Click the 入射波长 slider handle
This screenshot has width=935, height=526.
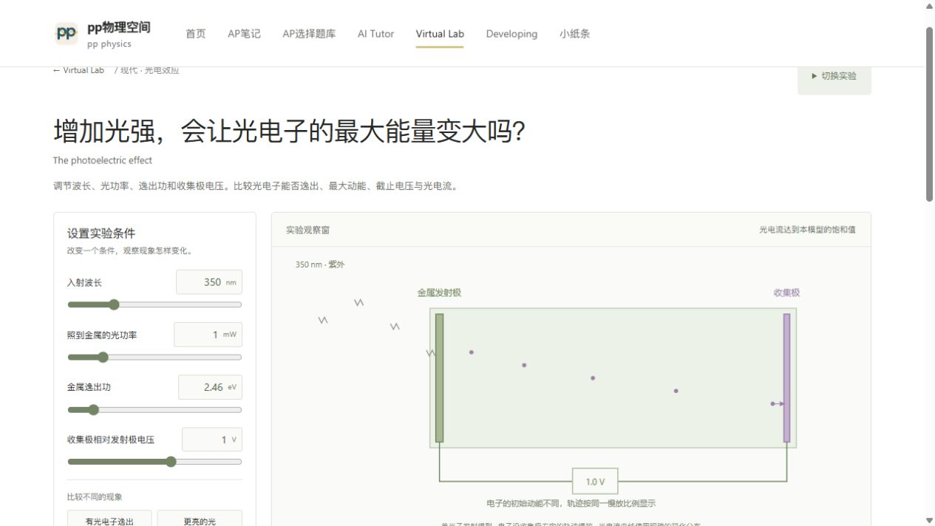pyautogui.click(x=114, y=304)
